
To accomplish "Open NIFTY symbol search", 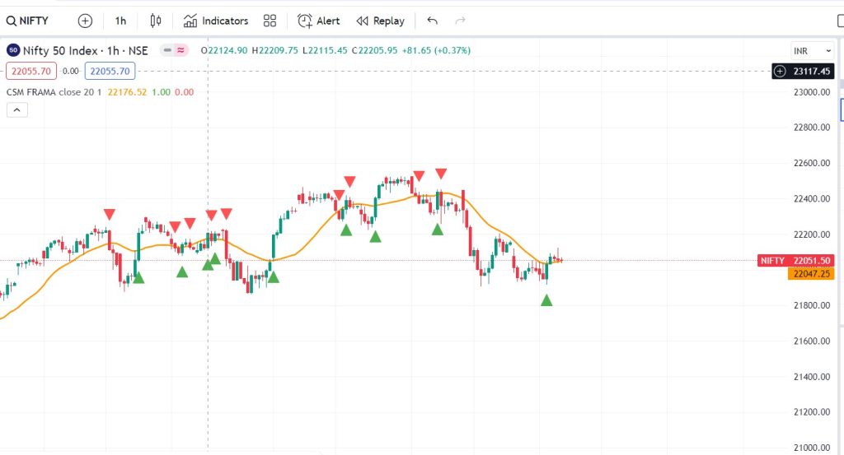I will coord(27,21).
